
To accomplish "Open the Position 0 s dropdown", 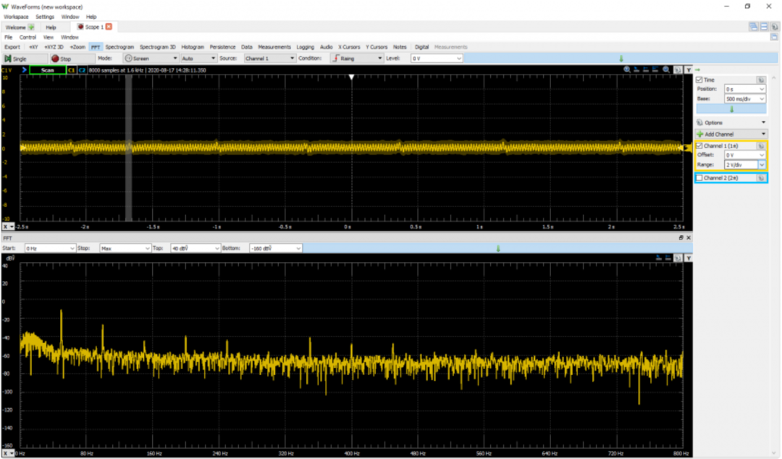I will (x=744, y=89).
